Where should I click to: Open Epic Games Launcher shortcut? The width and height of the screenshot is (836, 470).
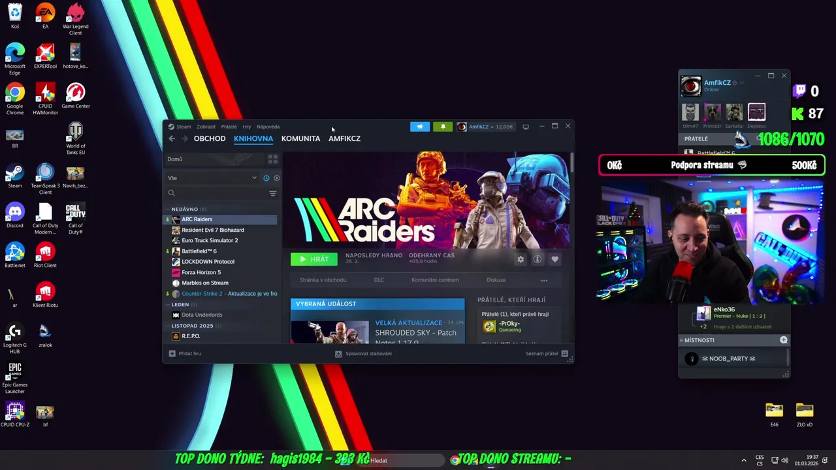pos(15,378)
